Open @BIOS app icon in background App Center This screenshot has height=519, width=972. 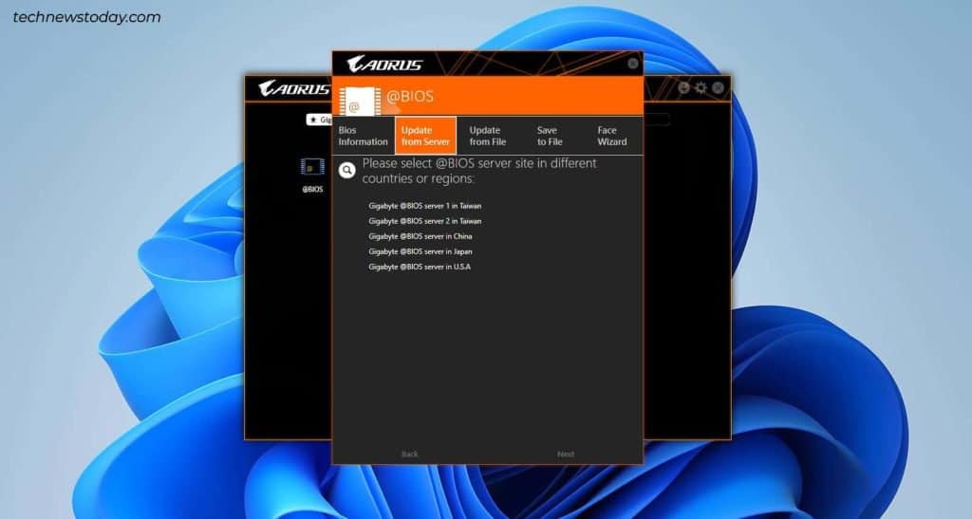tap(312, 167)
